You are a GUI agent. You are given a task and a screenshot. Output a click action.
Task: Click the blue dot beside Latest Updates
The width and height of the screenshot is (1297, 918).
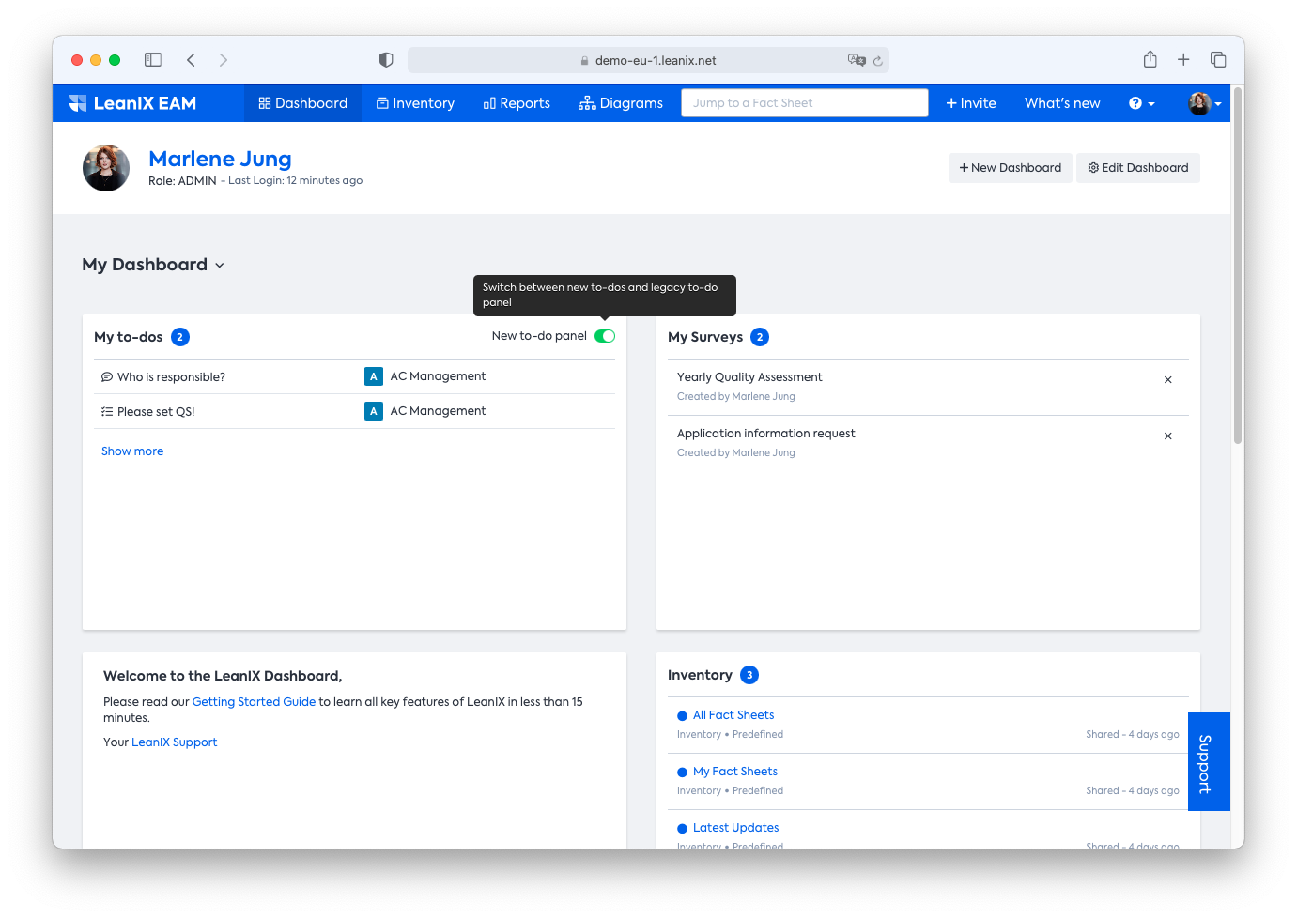(x=683, y=829)
